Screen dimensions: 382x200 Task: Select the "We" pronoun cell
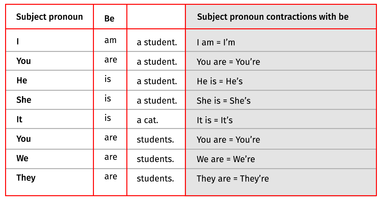point(22,158)
